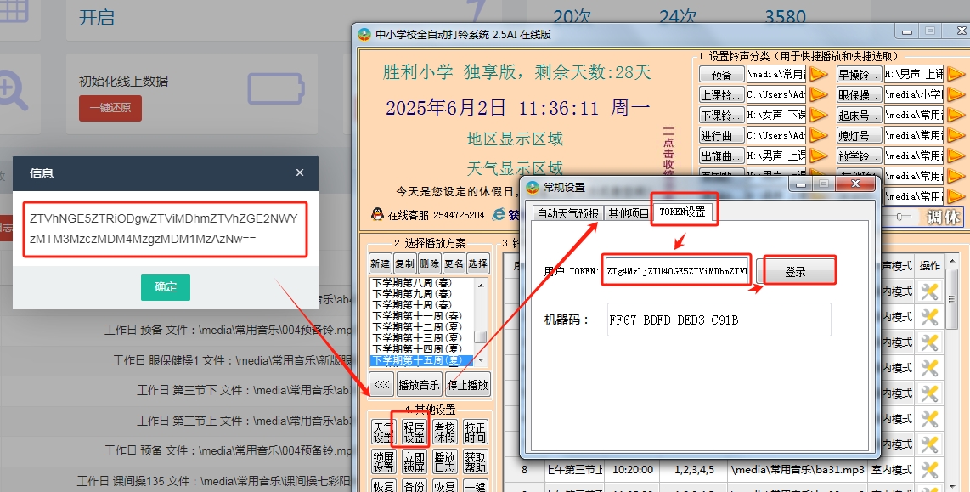Click the 校正时间 button
970x492 pixels.
pos(475,432)
